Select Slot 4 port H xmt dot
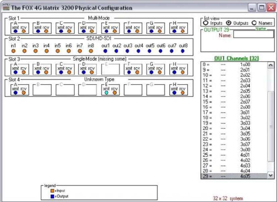 [x=174, y=92]
